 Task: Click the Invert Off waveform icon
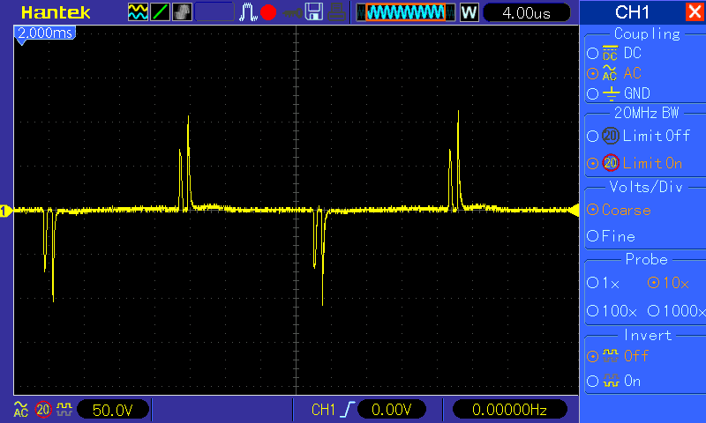click(611, 356)
